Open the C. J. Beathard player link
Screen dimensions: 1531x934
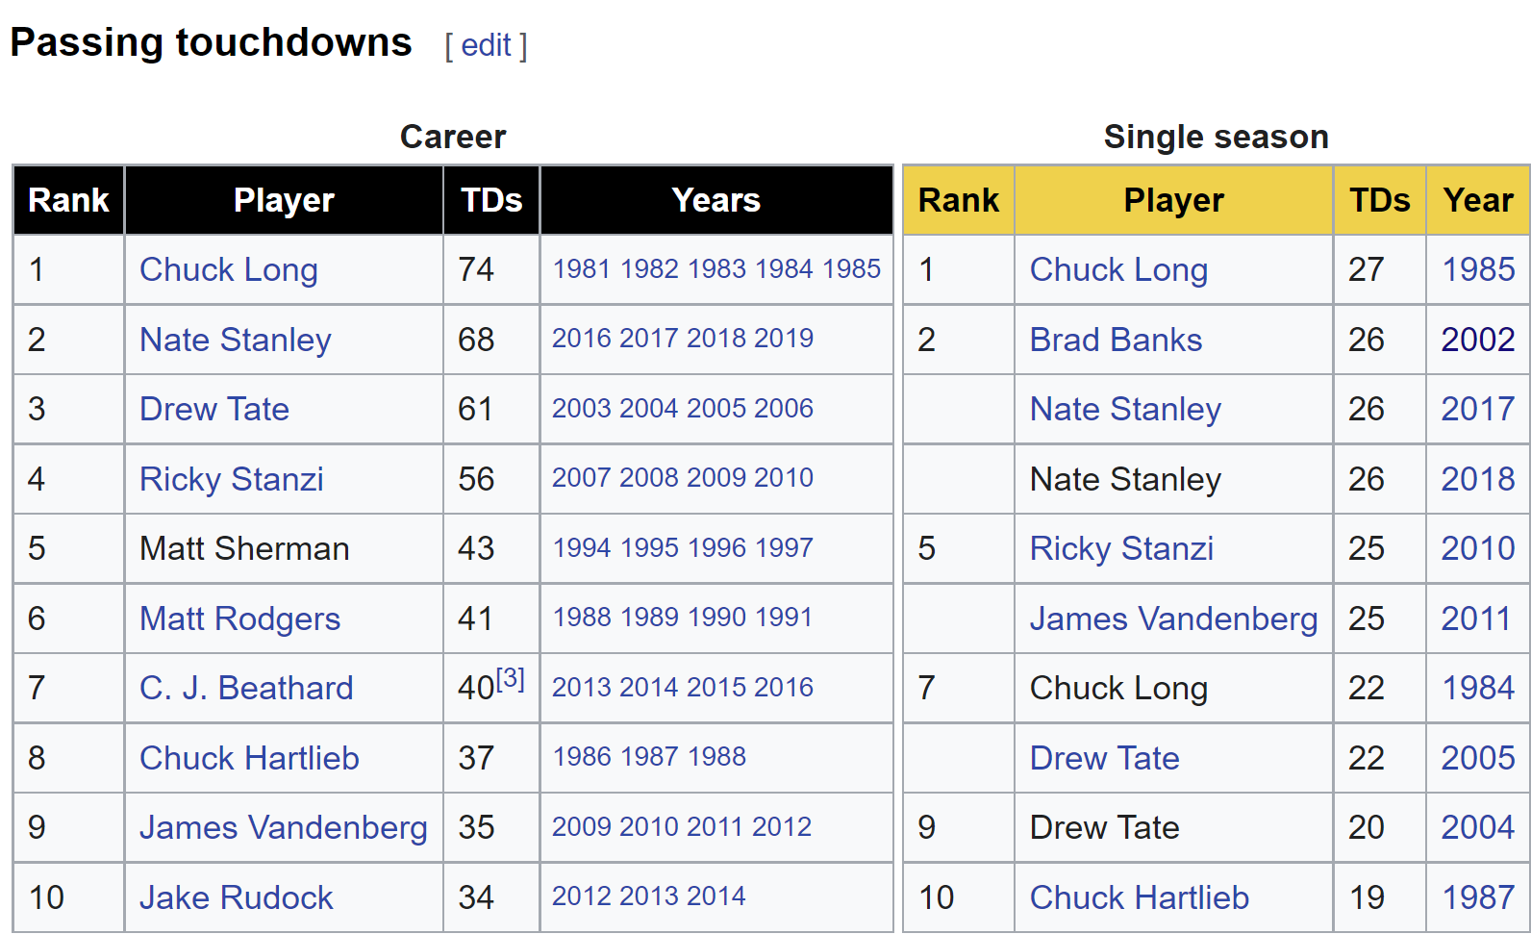click(246, 688)
